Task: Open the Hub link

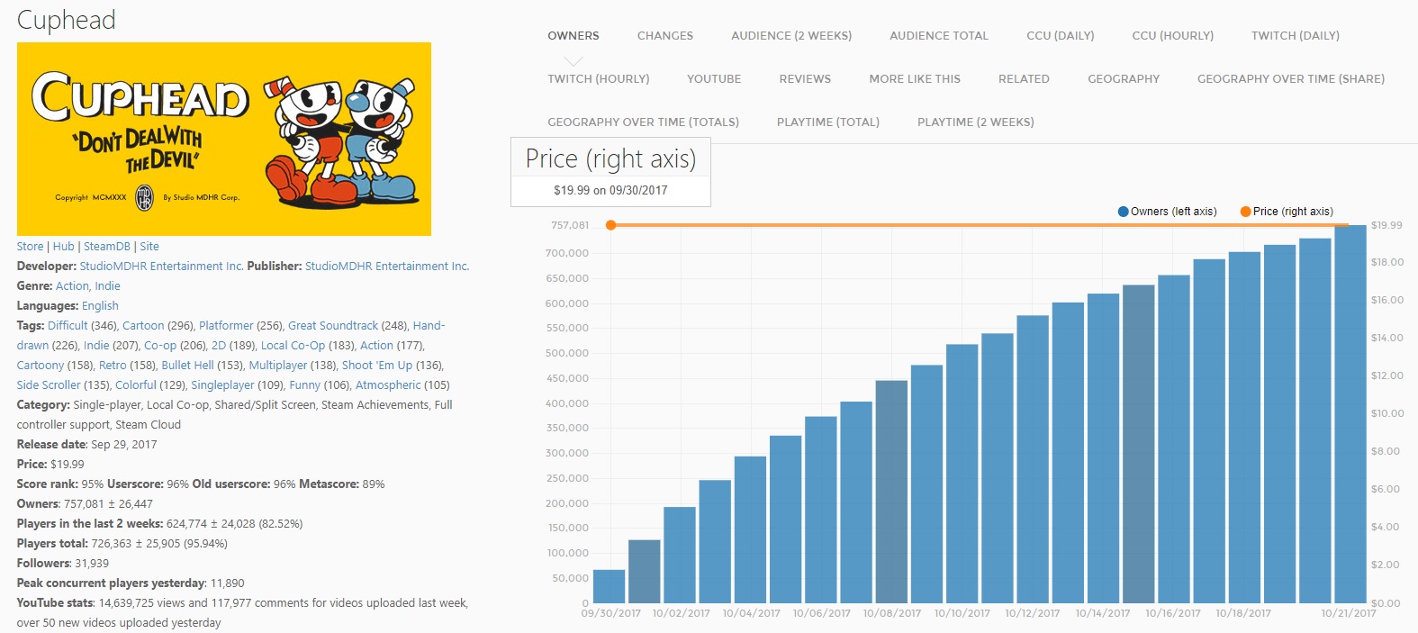Action: [x=64, y=247]
